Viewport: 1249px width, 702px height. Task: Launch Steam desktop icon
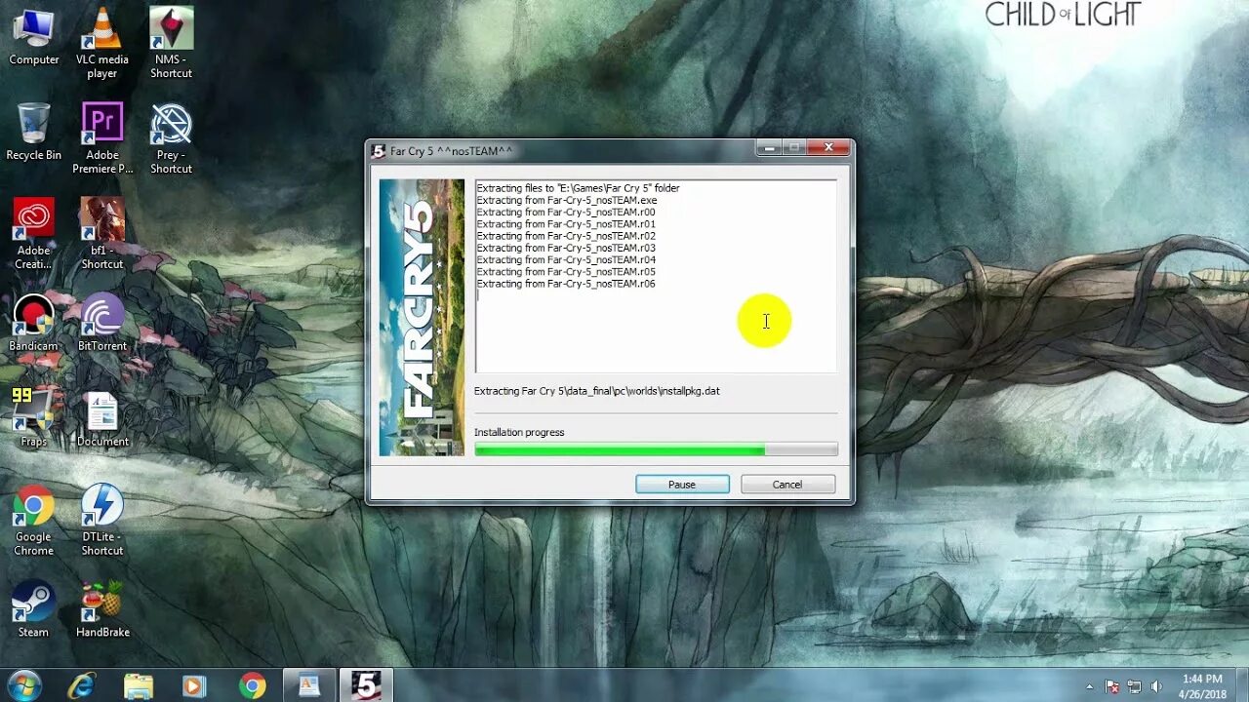pos(34,608)
